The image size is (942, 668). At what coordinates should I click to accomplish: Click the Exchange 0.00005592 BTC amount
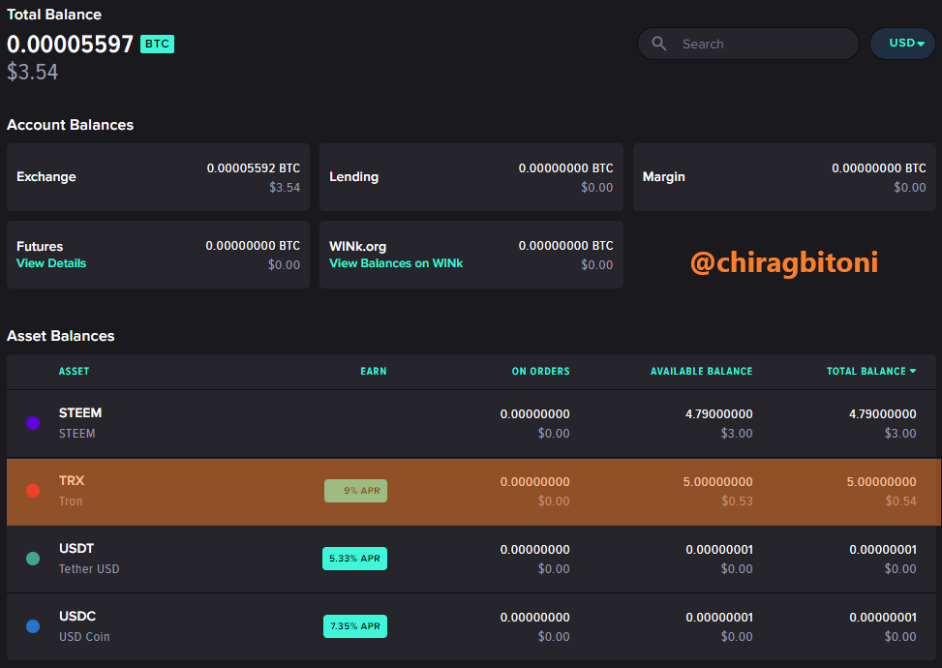click(x=253, y=168)
